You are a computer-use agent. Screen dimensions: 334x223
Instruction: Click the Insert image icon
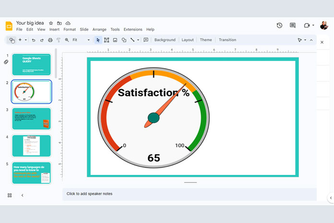(115, 40)
